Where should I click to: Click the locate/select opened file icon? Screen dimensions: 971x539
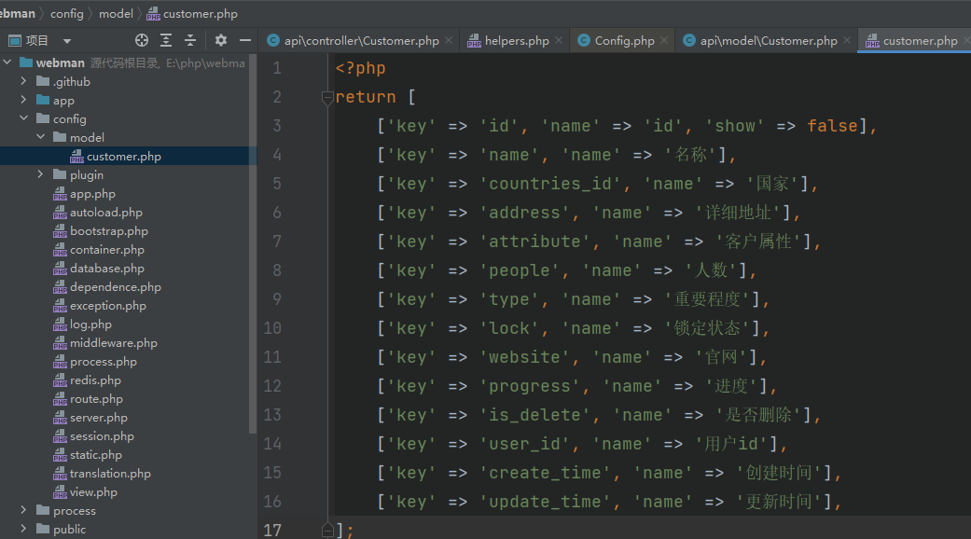pos(142,40)
